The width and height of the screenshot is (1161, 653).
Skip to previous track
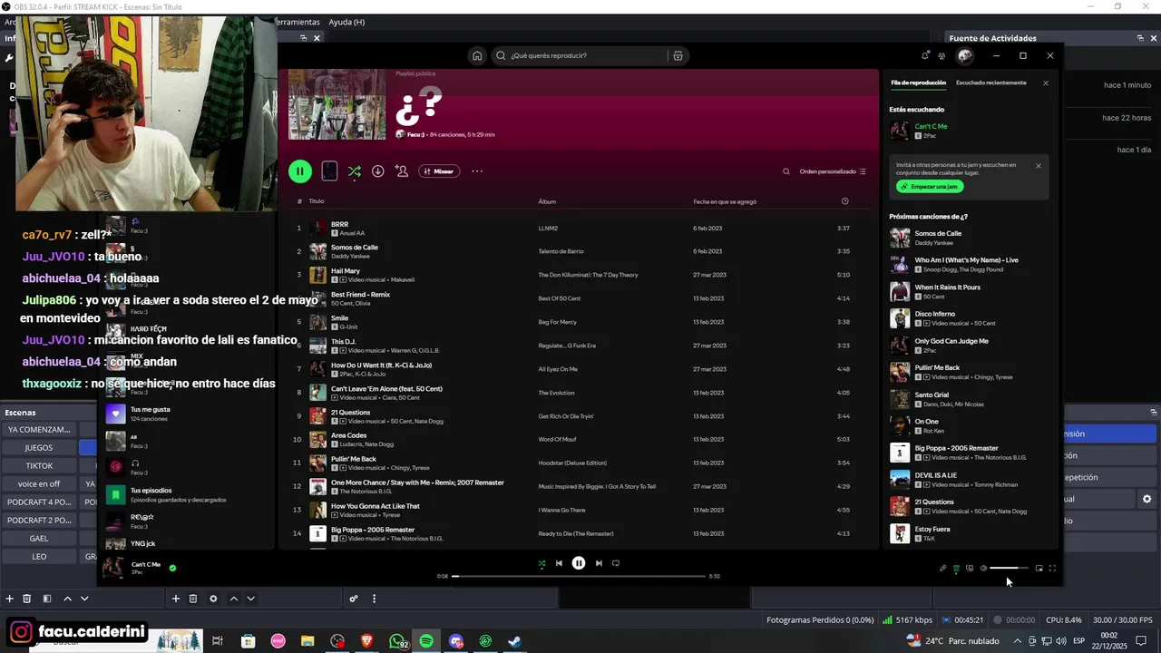559,563
